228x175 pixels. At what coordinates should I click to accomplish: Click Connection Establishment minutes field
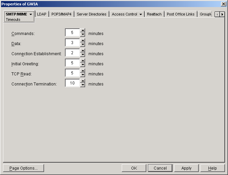72,53
